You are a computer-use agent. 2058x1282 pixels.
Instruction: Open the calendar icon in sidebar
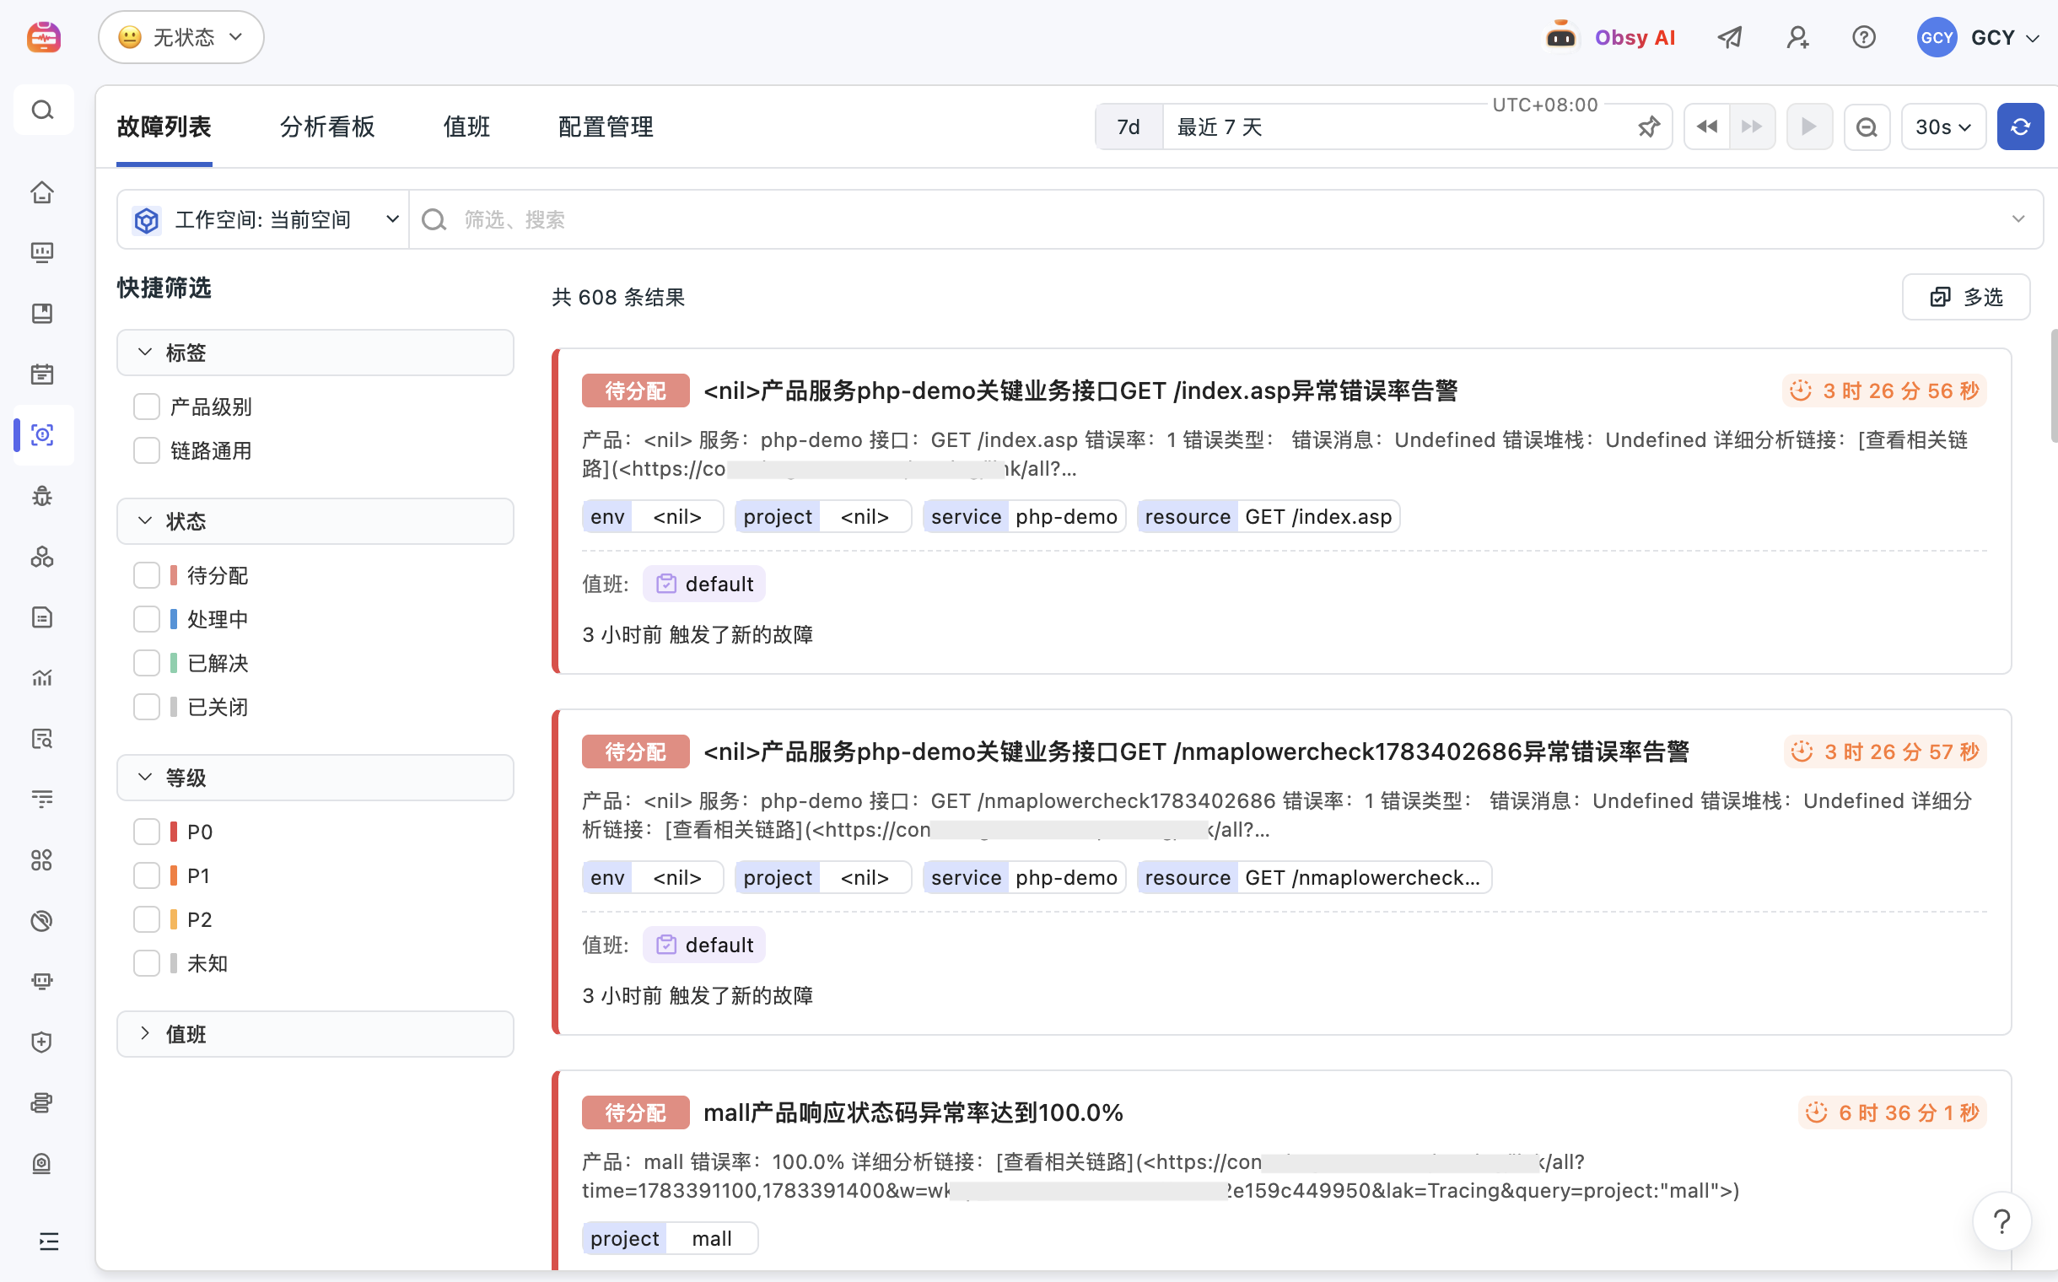click(x=42, y=374)
